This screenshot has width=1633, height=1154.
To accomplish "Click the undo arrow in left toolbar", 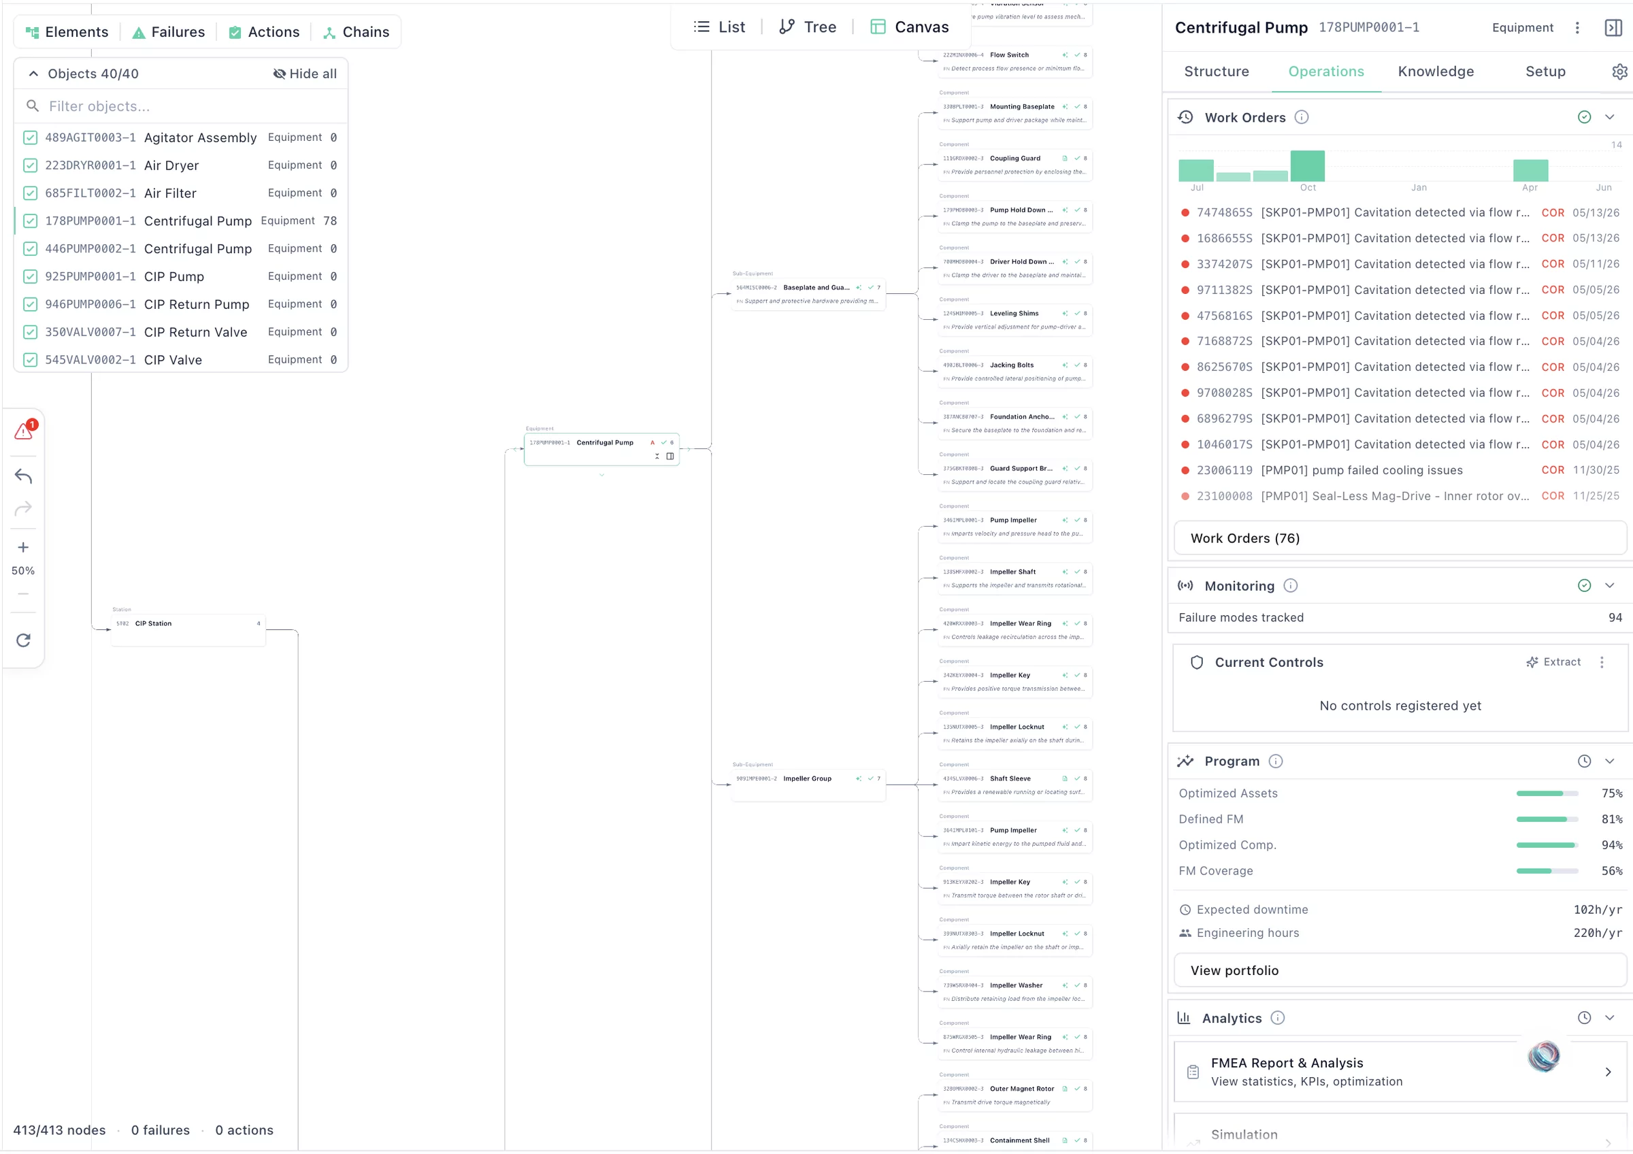I will (23, 476).
